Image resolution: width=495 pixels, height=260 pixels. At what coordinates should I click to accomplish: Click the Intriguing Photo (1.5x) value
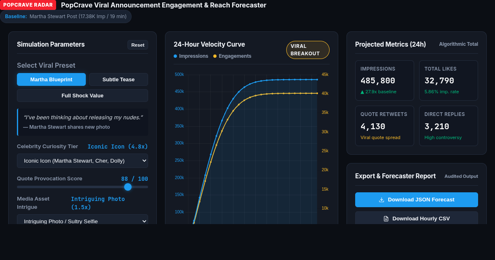point(98,203)
